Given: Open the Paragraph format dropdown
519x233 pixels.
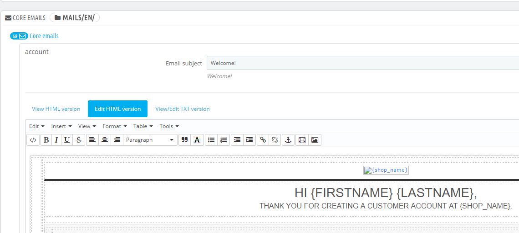Looking at the screenshot, I should [x=150, y=140].
